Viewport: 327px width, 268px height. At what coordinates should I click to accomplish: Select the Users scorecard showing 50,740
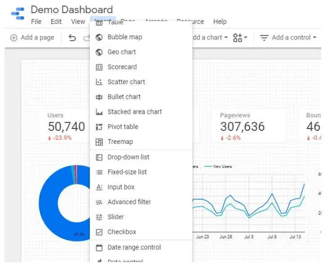(x=64, y=125)
